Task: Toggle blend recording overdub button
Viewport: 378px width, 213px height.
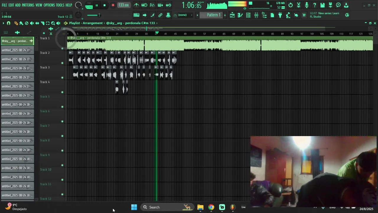Action: pyautogui.click(x=160, y=5)
